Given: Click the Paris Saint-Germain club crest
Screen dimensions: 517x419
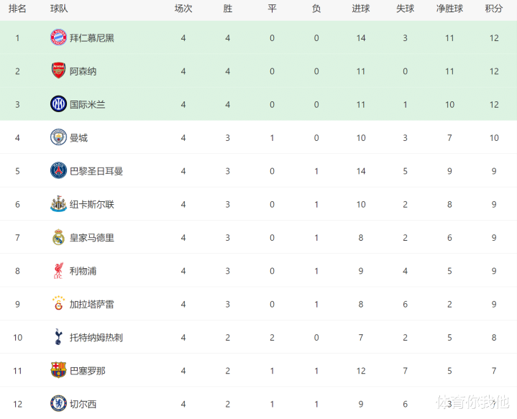Looking at the screenshot, I should click(58, 171).
